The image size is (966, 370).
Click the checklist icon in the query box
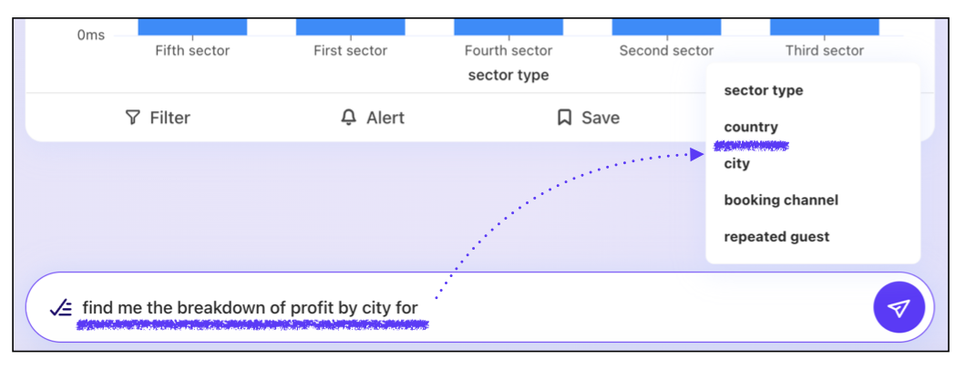(x=60, y=308)
